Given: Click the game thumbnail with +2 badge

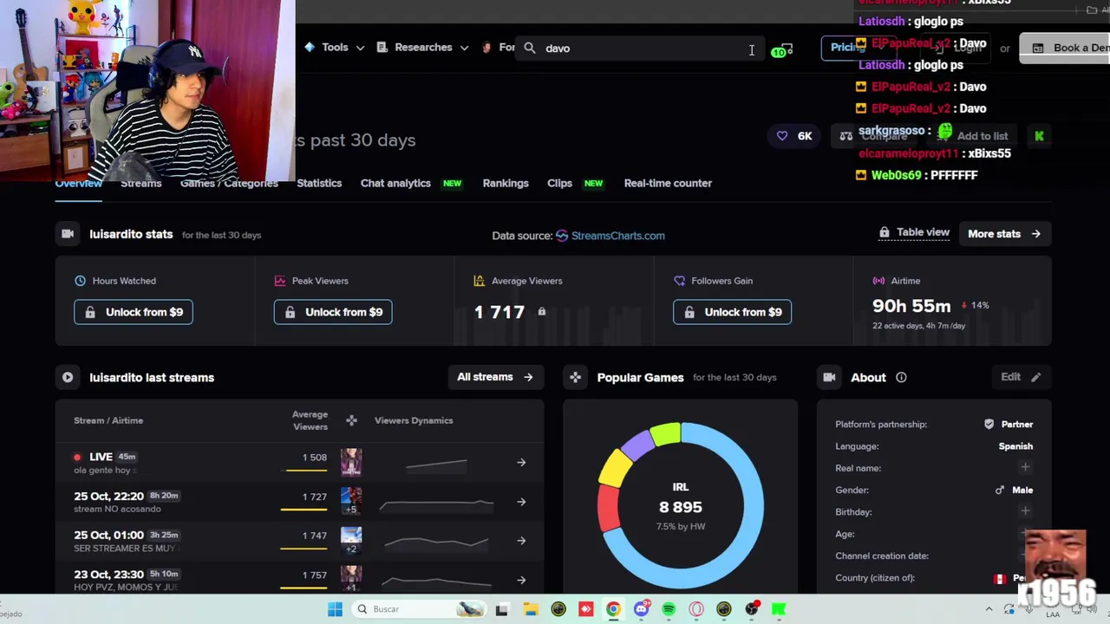Looking at the screenshot, I should [351, 540].
